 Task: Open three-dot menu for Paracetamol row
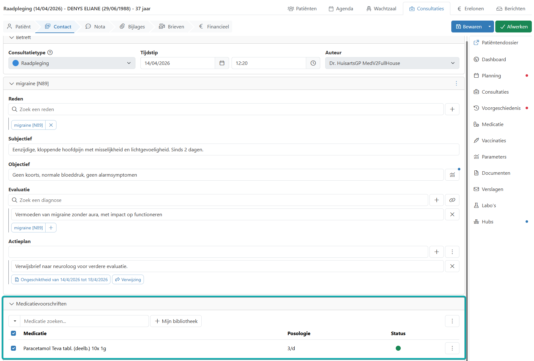click(452, 348)
